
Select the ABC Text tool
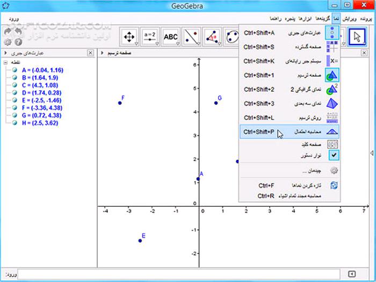point(170,37)
